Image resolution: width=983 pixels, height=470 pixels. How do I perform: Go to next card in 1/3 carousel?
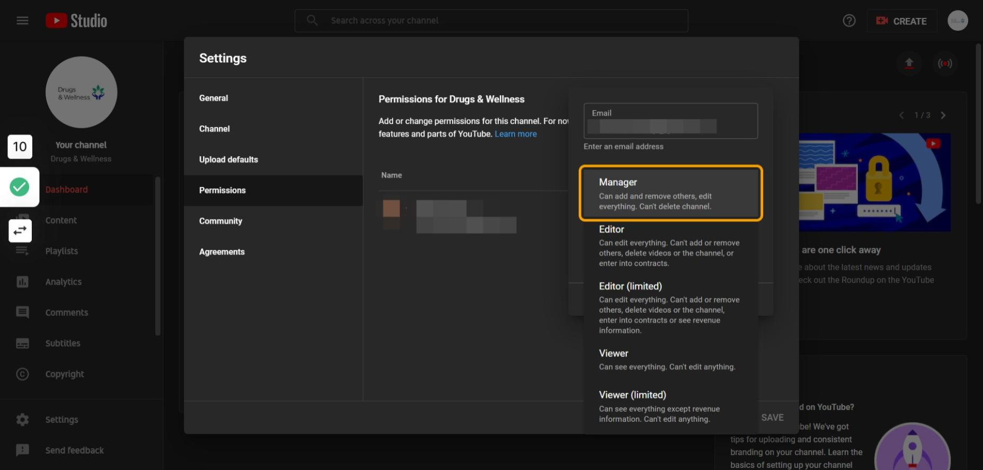pos(943,115)
